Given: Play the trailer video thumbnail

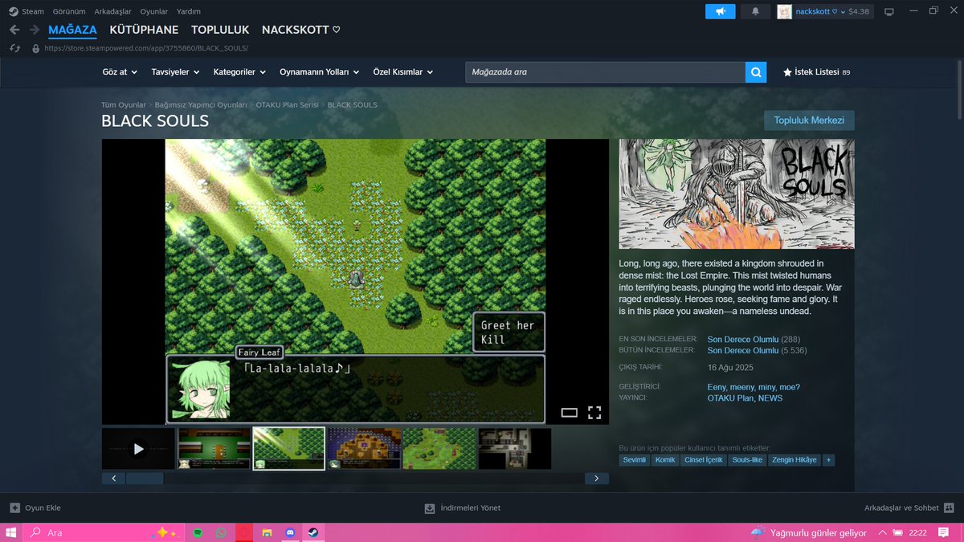Looking at the screenshot, I should point(138,449).
